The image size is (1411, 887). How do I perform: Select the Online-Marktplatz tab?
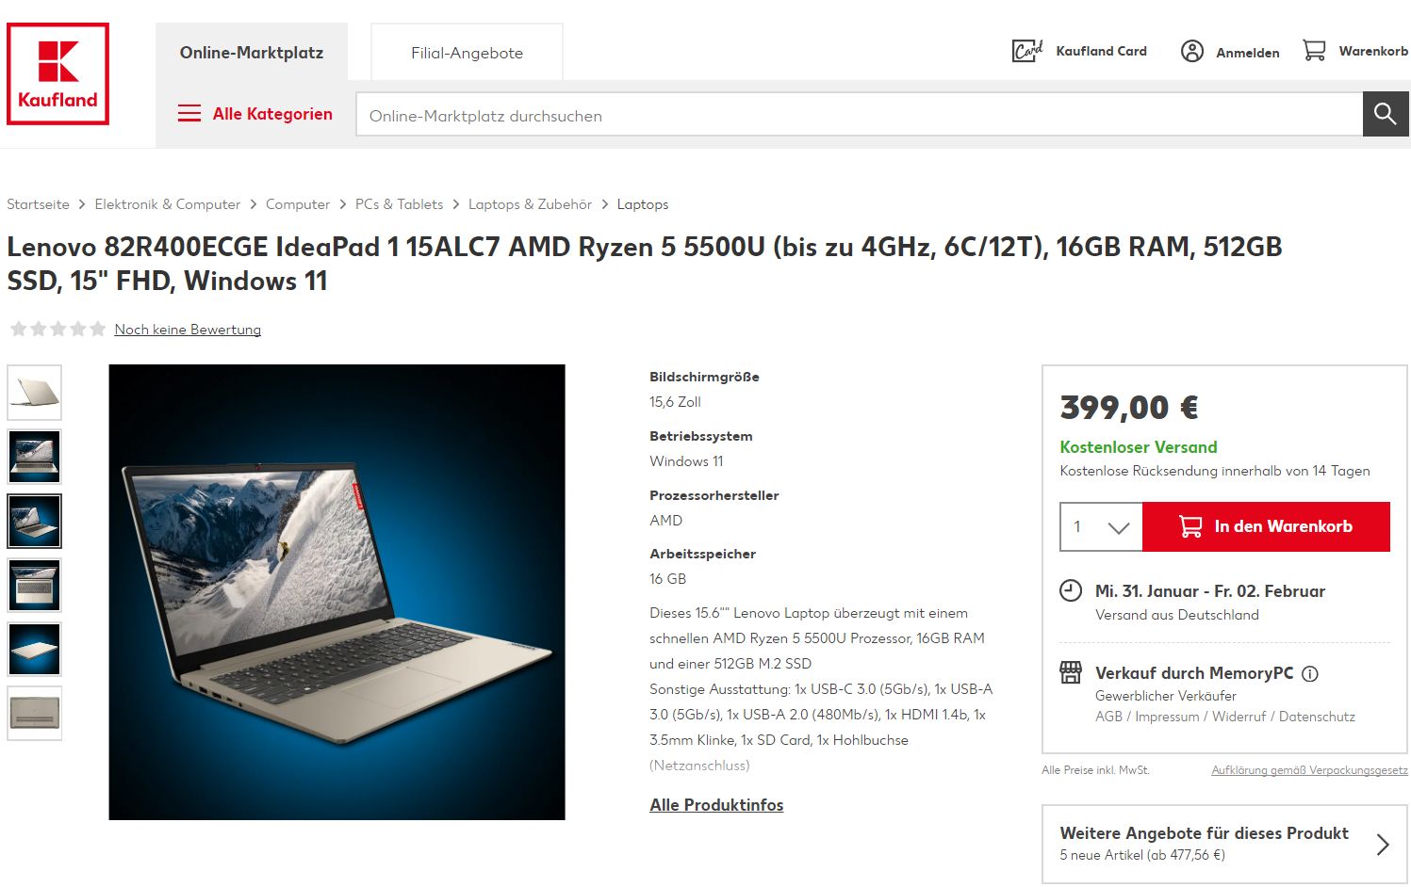pyautogui.click(x=252, y=53)
